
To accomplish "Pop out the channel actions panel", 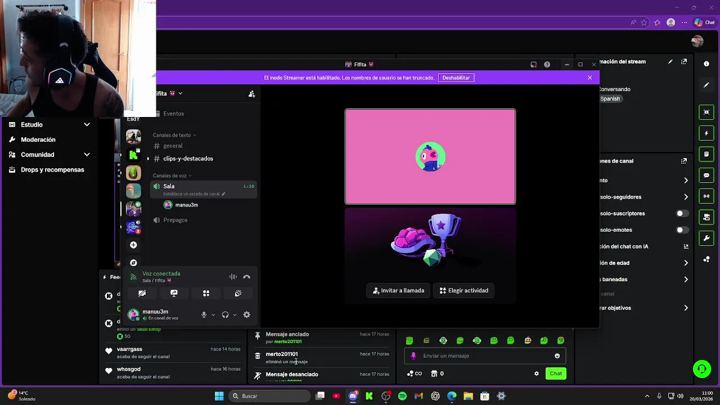I will pyautogui.click(x=684, y=161).
